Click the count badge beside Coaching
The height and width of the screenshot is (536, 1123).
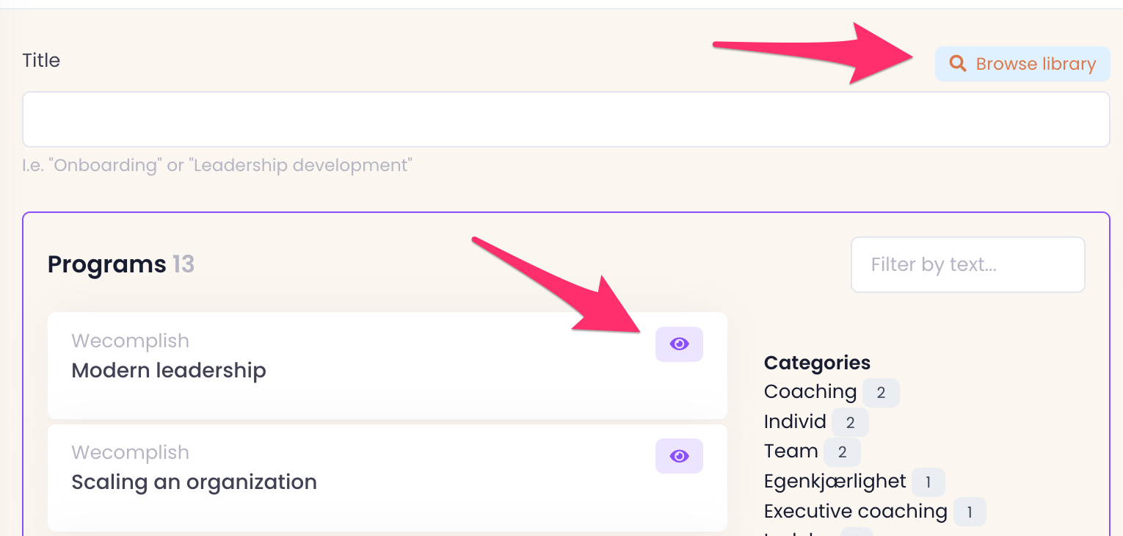click(881, 393)
